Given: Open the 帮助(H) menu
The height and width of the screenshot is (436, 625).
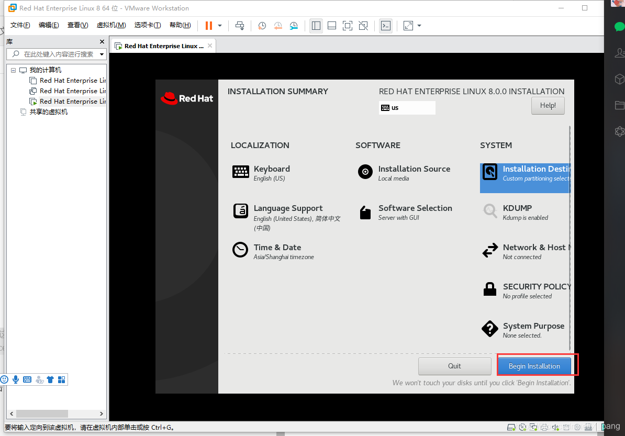Looking at the screenshot, I should coord(180,25).
